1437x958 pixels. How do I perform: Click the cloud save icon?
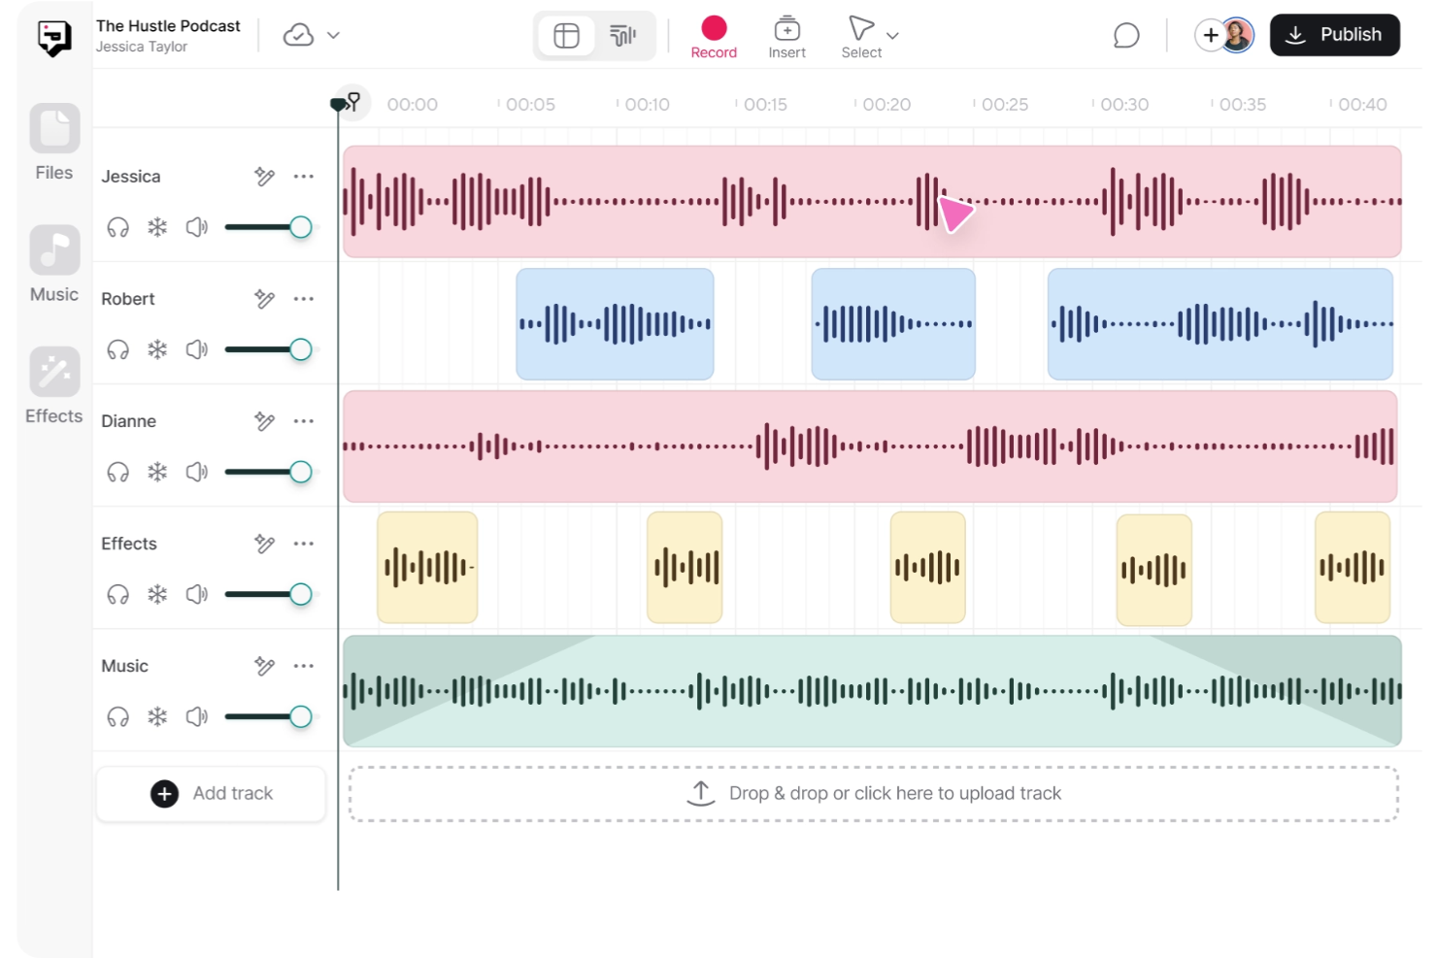pos(297,34)
